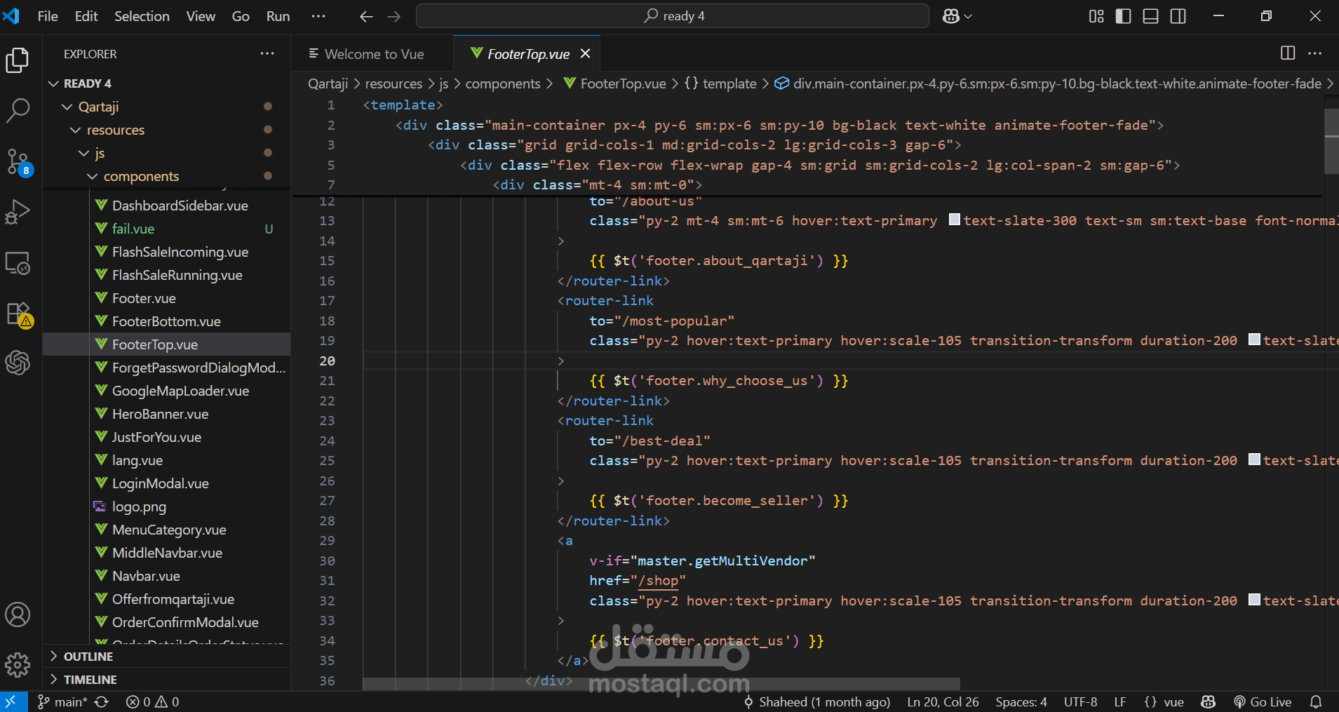Switch to the Welcome to Vue tab

tap(374, 54)
